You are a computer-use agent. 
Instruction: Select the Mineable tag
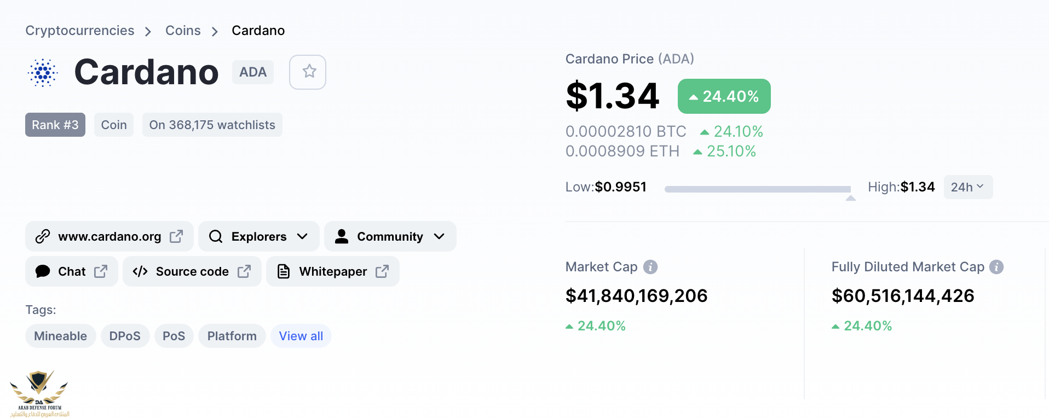click(60, 336)
